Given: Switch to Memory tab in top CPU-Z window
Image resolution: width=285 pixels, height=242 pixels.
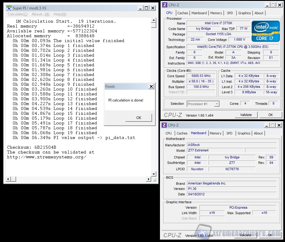Looking at the screenshot, I should (x=216, y=13).
